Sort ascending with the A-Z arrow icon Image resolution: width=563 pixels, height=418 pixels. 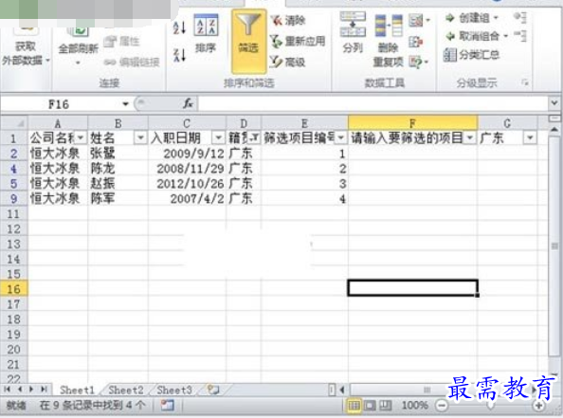[179, 27]
